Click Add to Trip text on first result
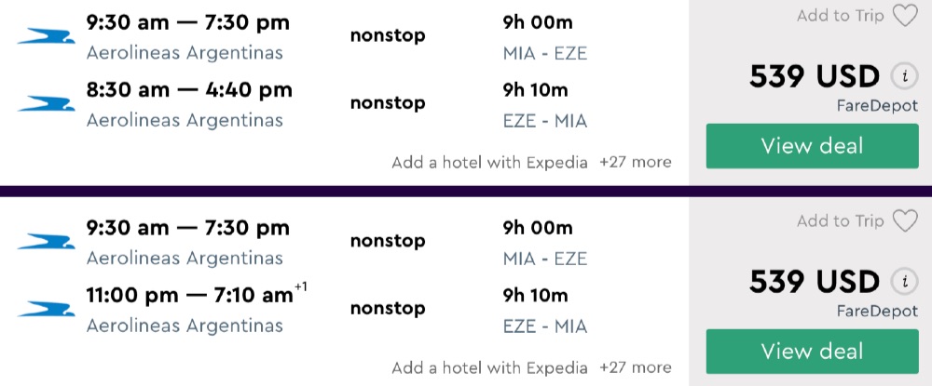932x386 pixels. click(x=840, y=16)
